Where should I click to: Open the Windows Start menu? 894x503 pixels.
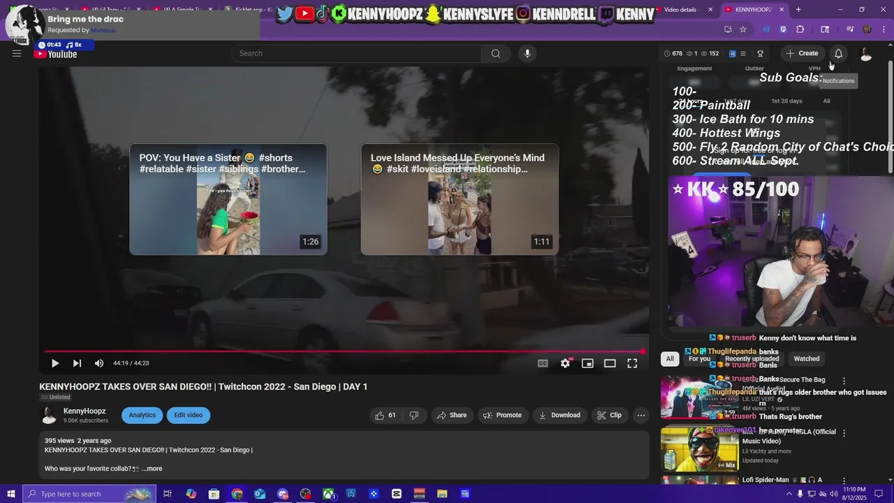click(x=10, y=494)
